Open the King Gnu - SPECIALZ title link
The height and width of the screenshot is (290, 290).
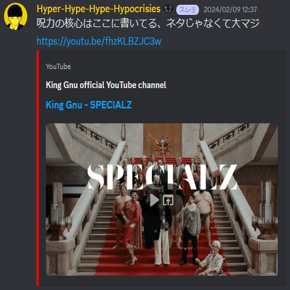(x=89, y=105)
